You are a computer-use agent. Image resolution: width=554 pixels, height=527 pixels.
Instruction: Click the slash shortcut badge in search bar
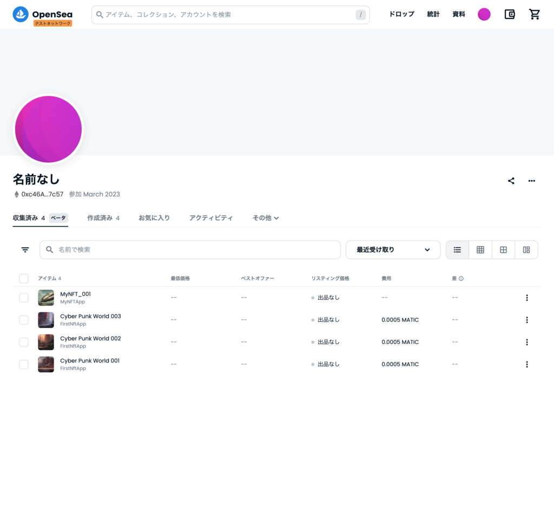[x=360, y=15]
